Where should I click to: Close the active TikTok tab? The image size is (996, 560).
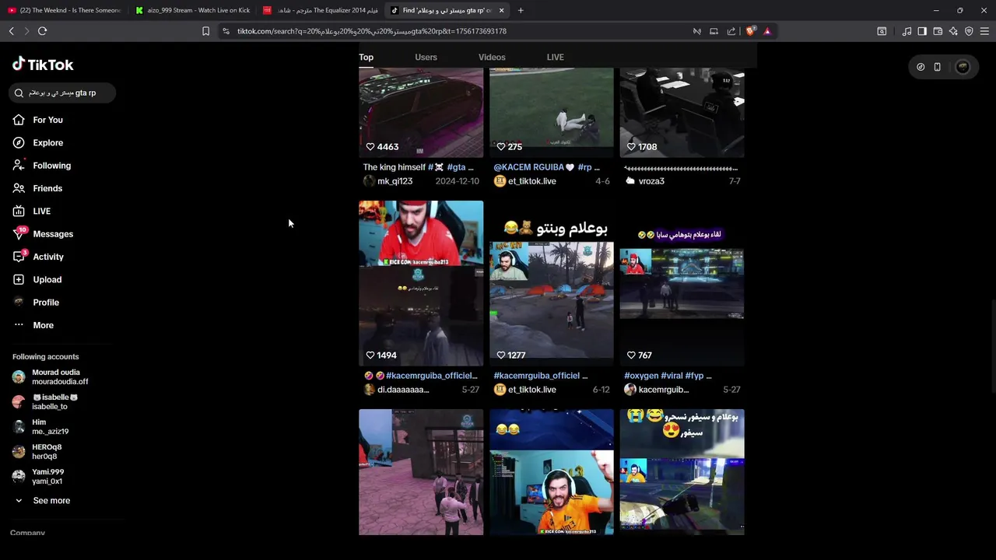[501, 10]
